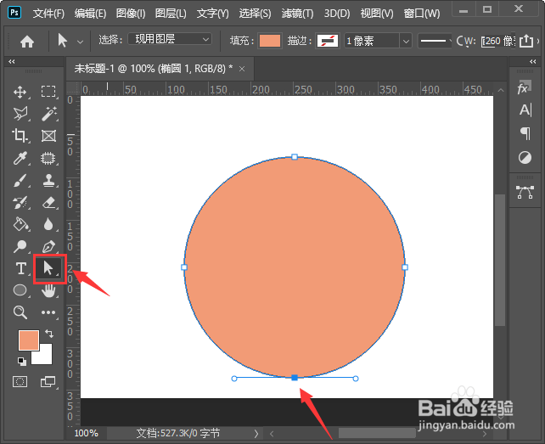Reset default foreground and background colors
This screenshot has height=444, width=545.
click(x=22, y=362)
